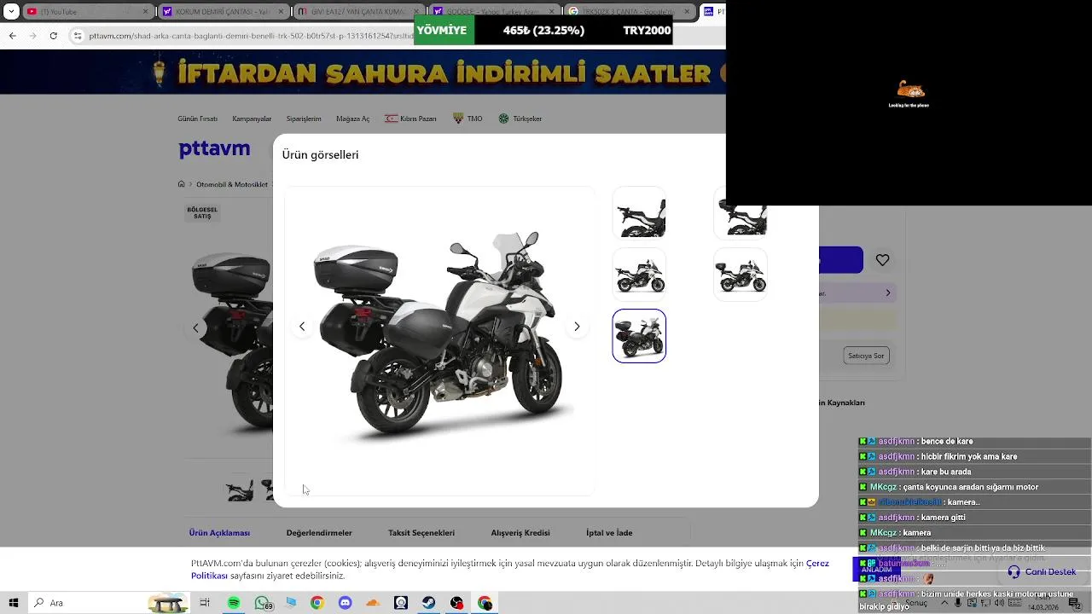
Task: Go to Siparişlerim orders
Action: pyautogui.click(x=304, y=119)
